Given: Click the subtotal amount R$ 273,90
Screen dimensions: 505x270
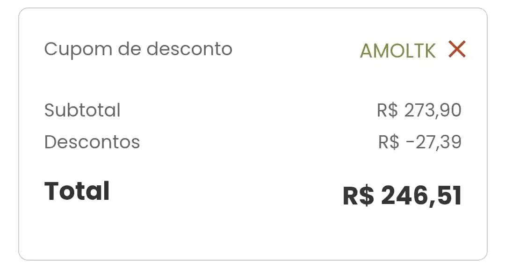Looking at the screenshot, I should [x=419, y=110].
